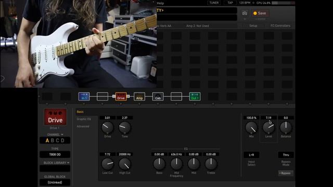Select the Drive block in the grid
The height and width of the screenshot is (187, 333).
click(121, 97)
